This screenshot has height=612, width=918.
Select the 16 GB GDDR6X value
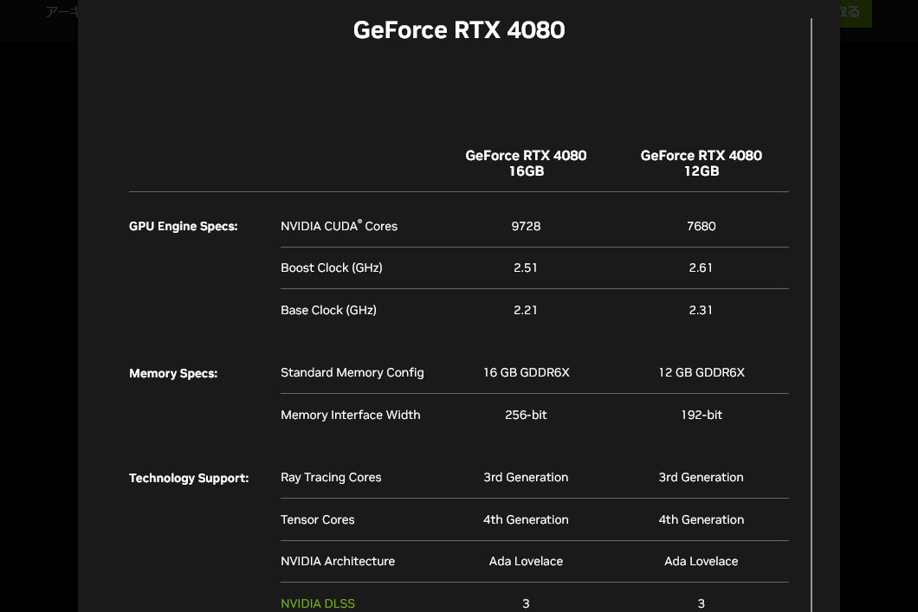click(526, 372)
